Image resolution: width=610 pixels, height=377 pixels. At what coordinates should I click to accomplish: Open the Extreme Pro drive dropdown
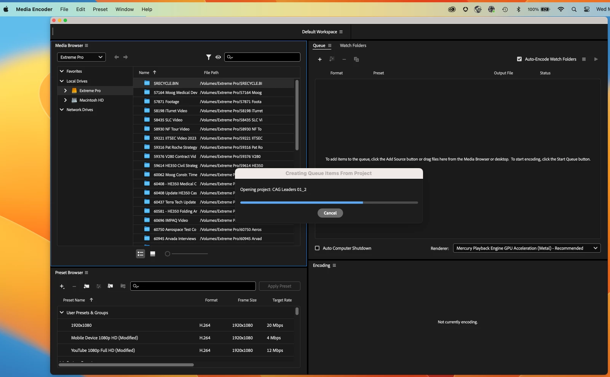coord(81,57)
